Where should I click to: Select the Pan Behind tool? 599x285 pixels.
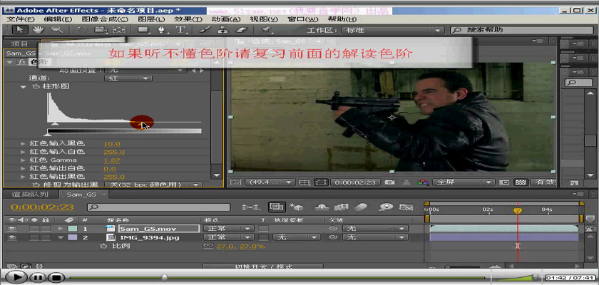coord(120,29)
